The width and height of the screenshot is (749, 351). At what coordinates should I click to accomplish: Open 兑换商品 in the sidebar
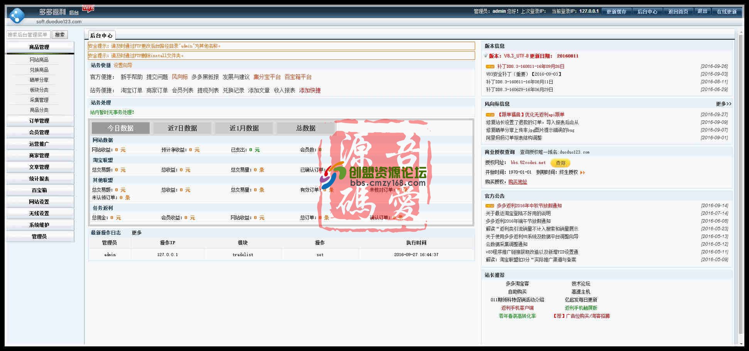pyautogui.click(x=39, y=70)
